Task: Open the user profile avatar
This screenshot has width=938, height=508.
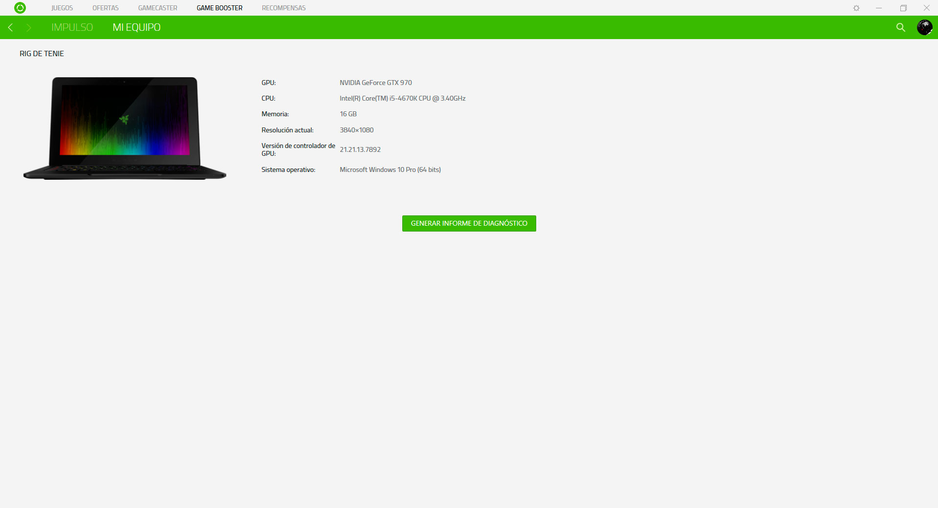Action: (924, 27)
